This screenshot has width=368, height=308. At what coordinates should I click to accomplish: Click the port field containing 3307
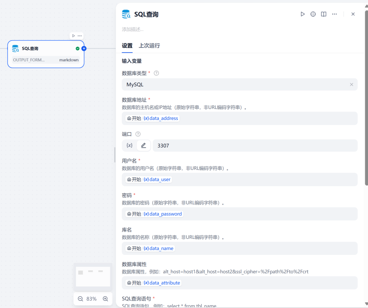[255, 145]
